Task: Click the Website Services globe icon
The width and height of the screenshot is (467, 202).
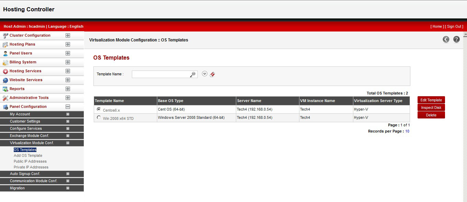Action: click(5, 80)
